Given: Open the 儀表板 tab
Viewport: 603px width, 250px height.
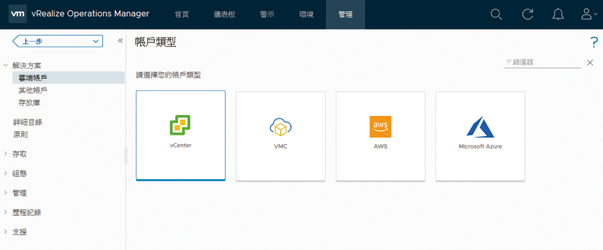Looking at the screenshot, I should 224,14.
